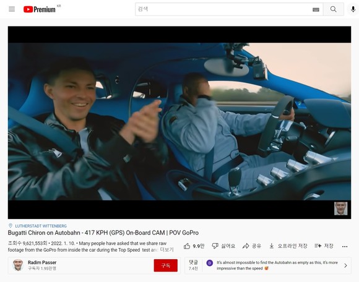Image resolution: width=359 pixels, height=282 pixels.
Task: Open the three-dot more actions menu
Action: tap(345, 246)
